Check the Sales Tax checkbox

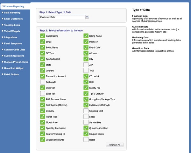43,94
